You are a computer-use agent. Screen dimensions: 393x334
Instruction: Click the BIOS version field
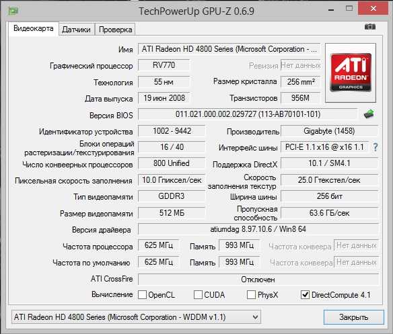[248, 114]
